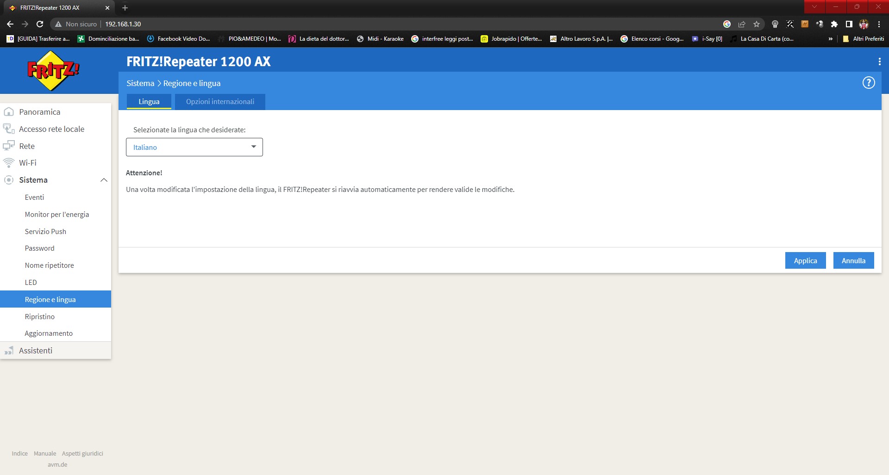Open i-Say [0] bookmark
Image resolution: width=889 pixels, height=475 pixels.
707,39
